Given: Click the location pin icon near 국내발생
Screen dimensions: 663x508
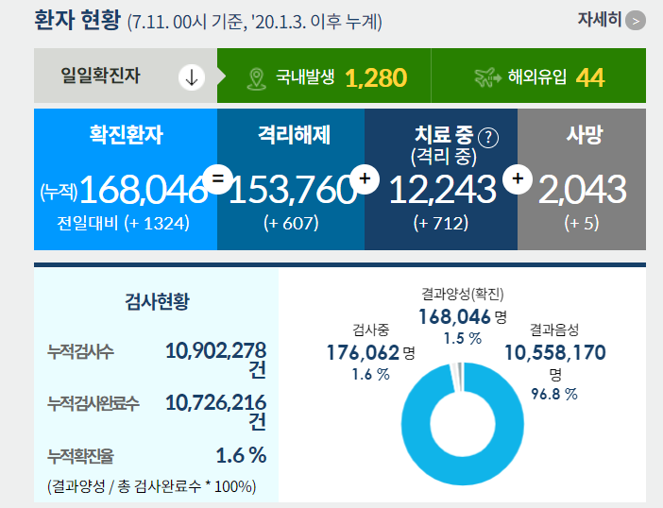Looking at the screenshot, I should pyautogui.click(x=255, y=77).
